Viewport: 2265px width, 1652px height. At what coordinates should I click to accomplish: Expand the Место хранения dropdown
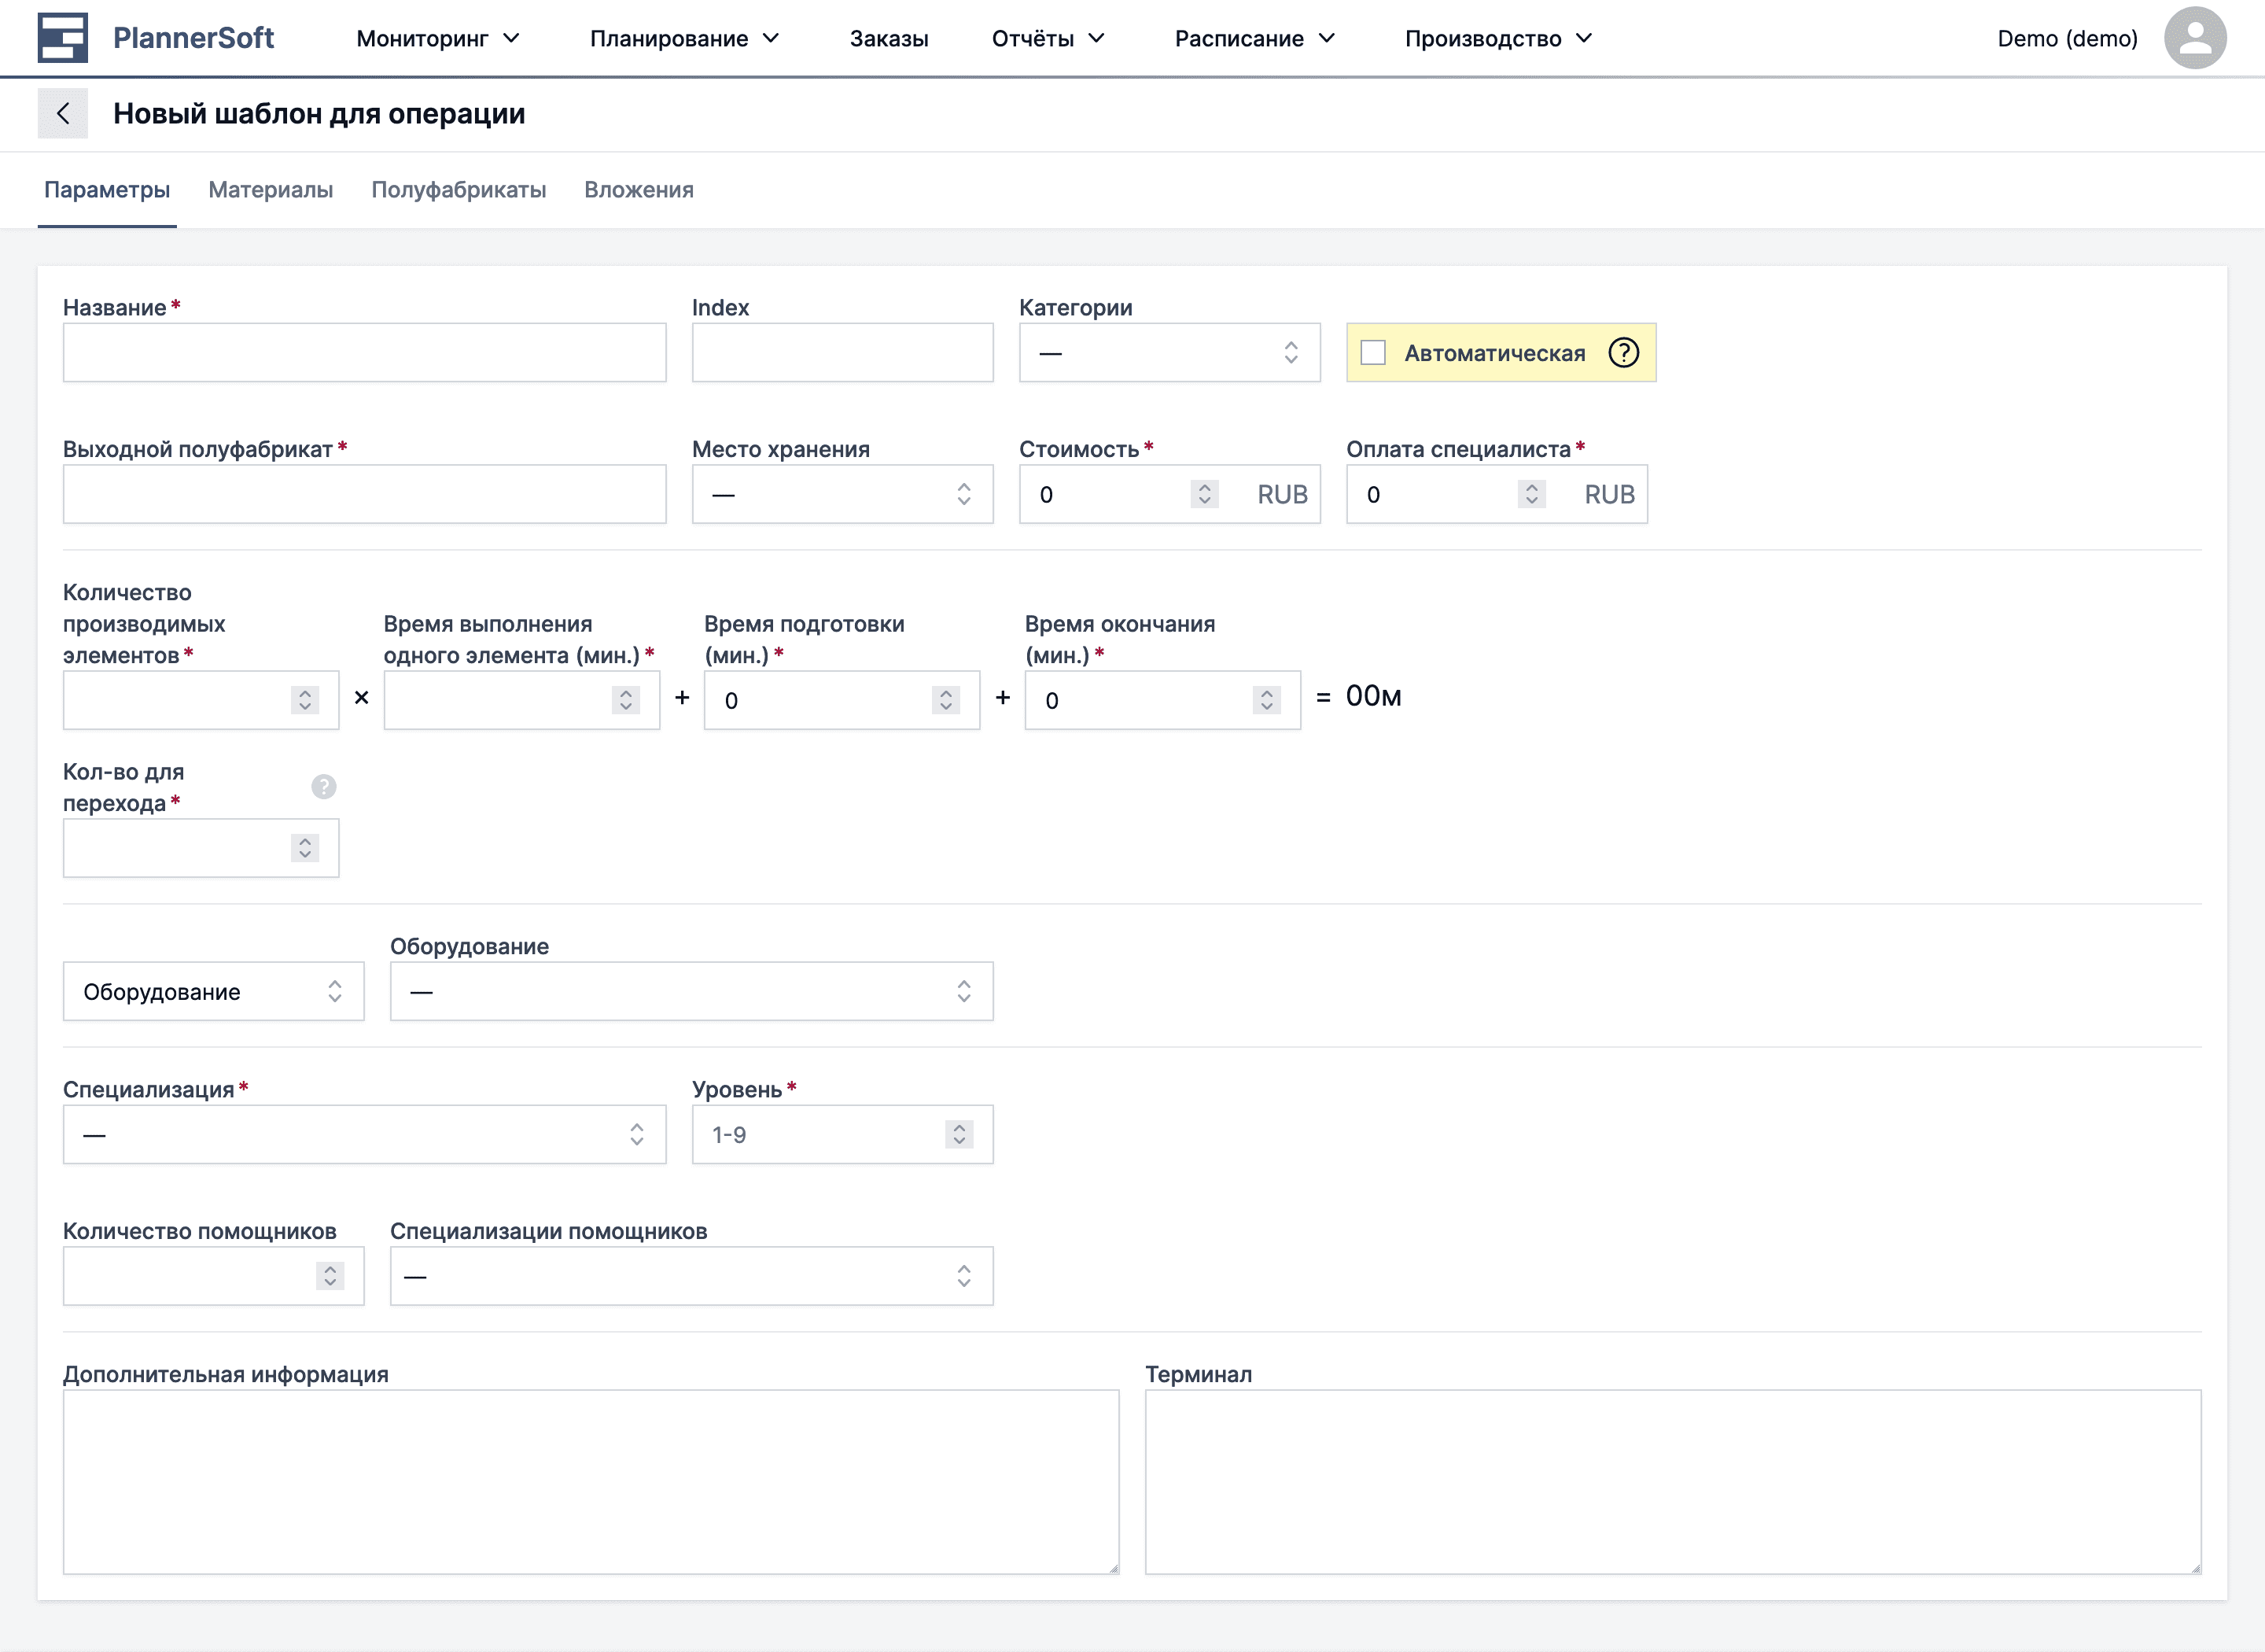tap(842, 494)
